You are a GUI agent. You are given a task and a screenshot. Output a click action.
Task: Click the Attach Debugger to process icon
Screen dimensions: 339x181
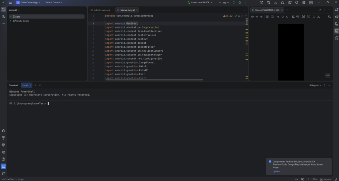[x=283, y=2]
